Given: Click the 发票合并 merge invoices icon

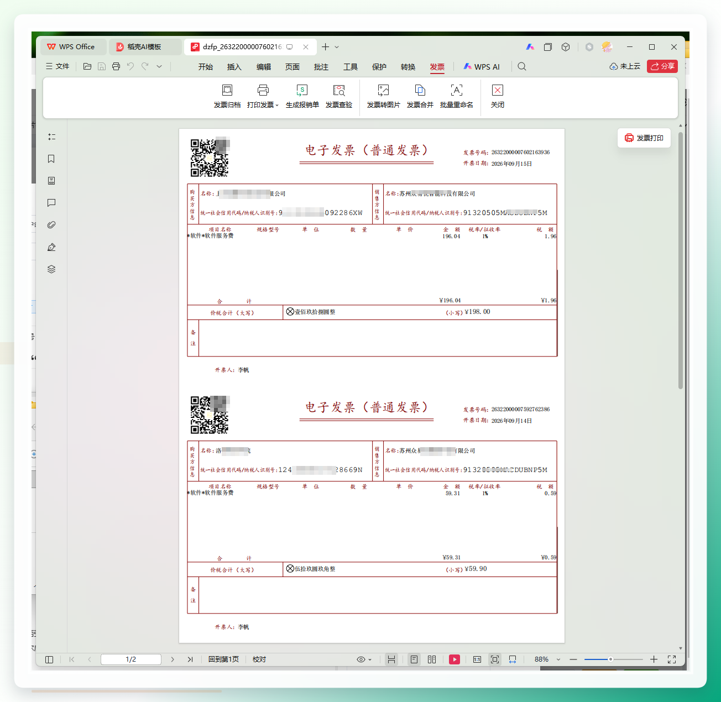Looking at the screenshot, I should click(x=420, y=90).
